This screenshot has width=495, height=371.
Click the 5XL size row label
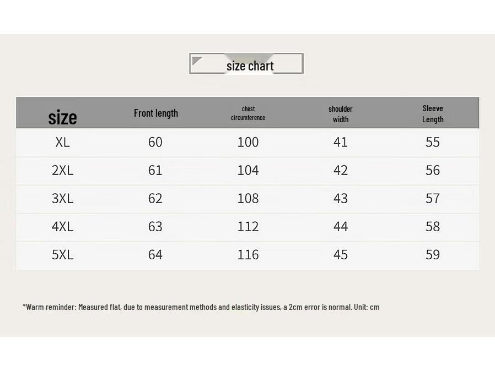click(62, 254)
